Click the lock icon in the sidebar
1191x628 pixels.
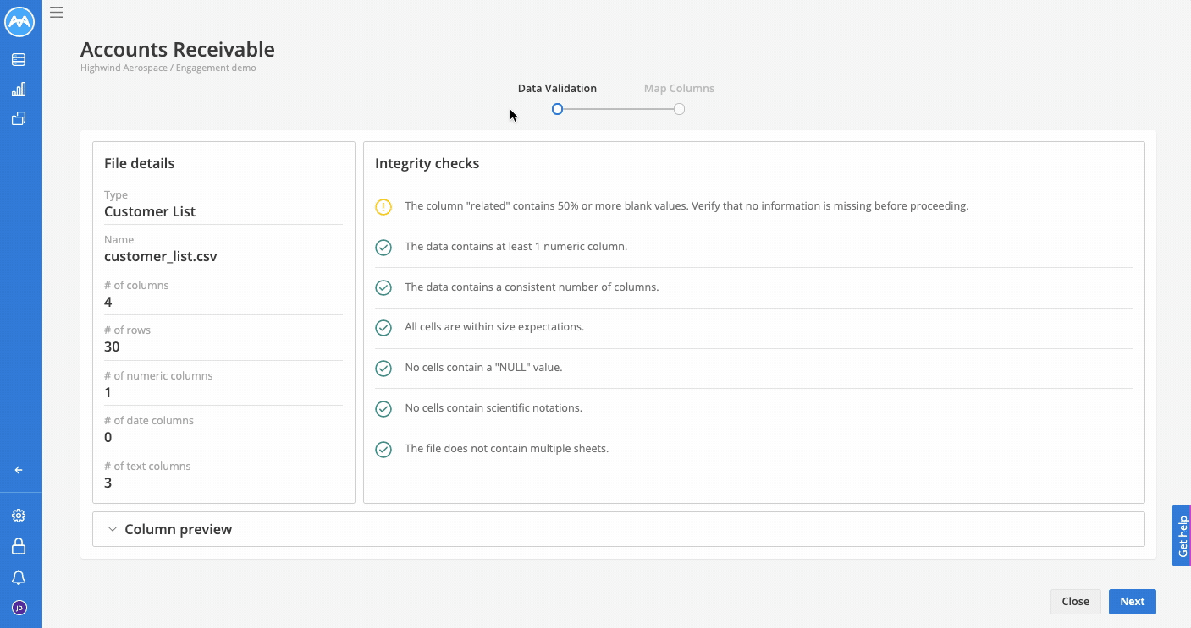coord(19,547)
